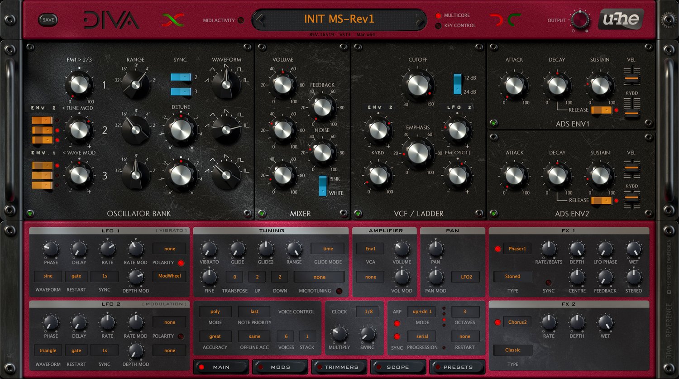Click the FX 2 WET knob
This screenshot has width=679, height=379.
pos(605,322)
